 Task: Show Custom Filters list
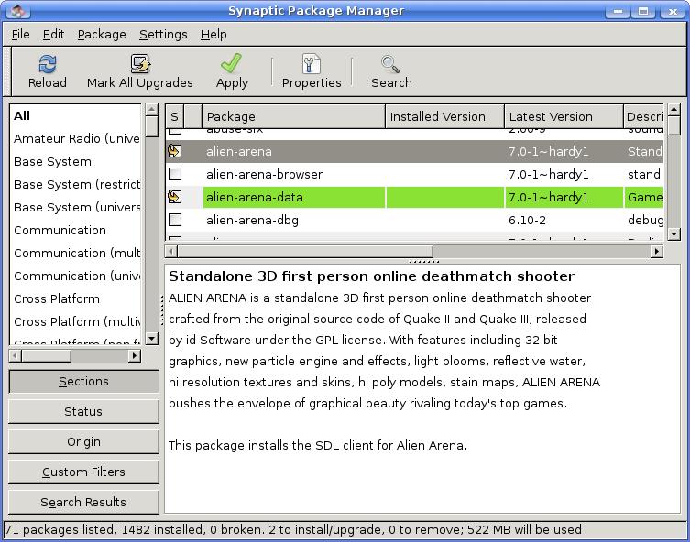(x=83, y=472)
